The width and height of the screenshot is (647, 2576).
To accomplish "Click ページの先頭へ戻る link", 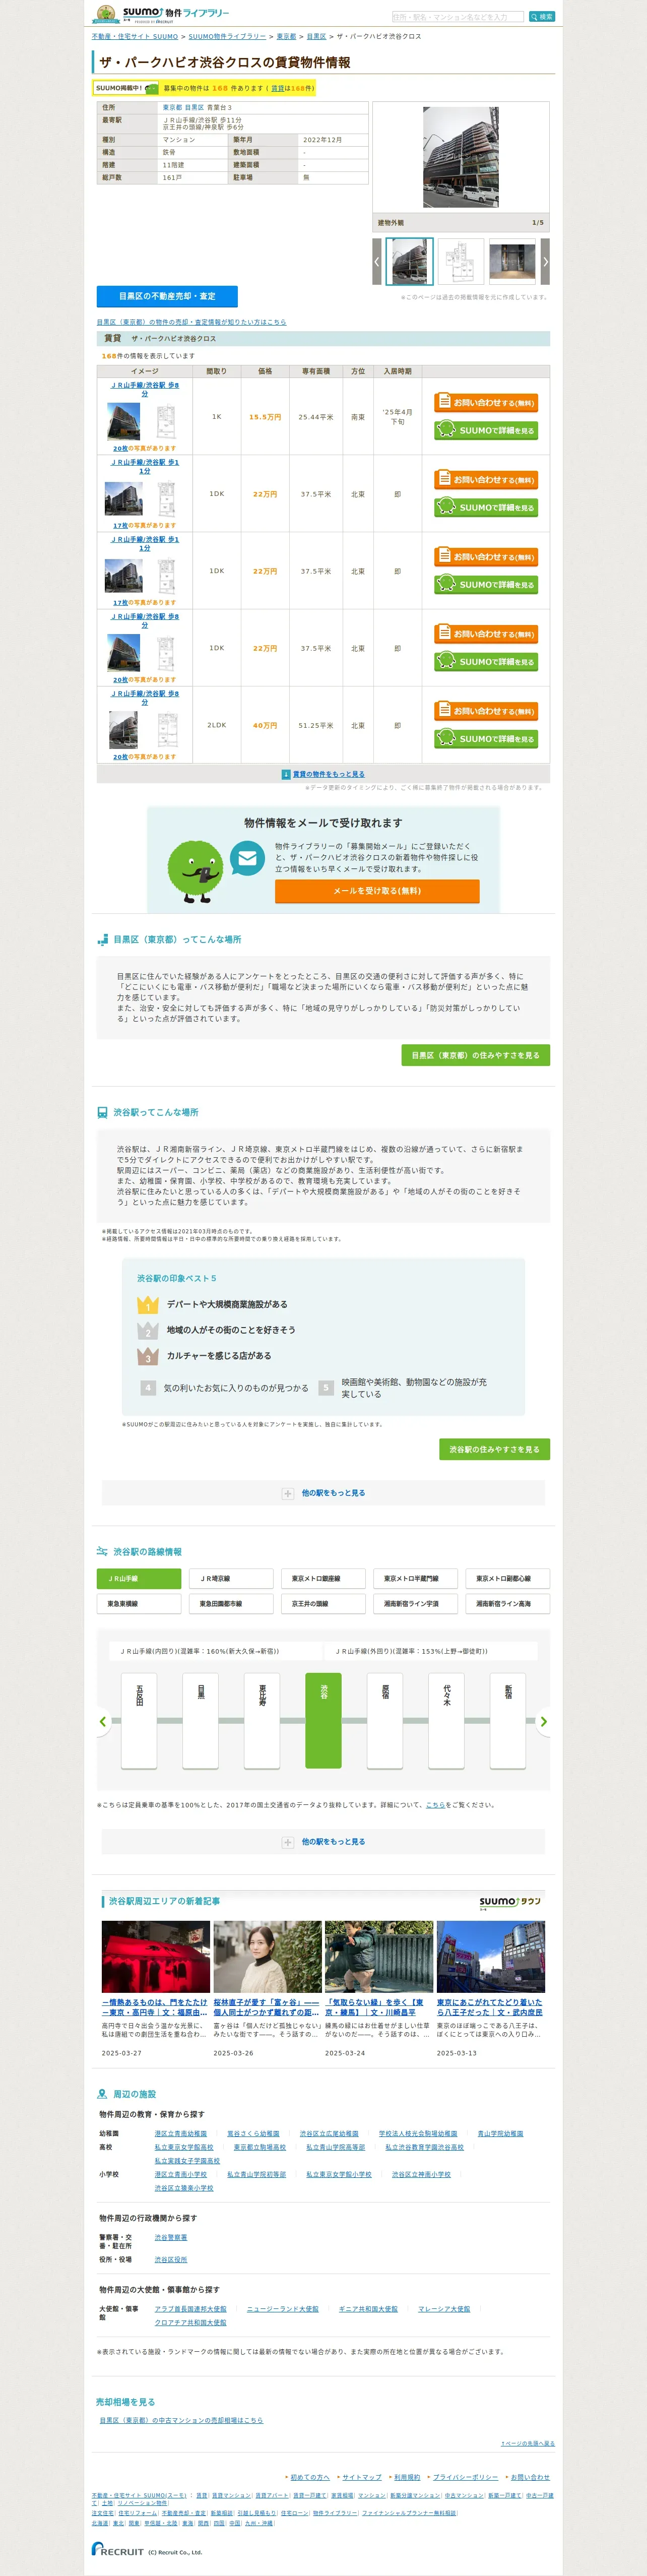I will 527,2443.
